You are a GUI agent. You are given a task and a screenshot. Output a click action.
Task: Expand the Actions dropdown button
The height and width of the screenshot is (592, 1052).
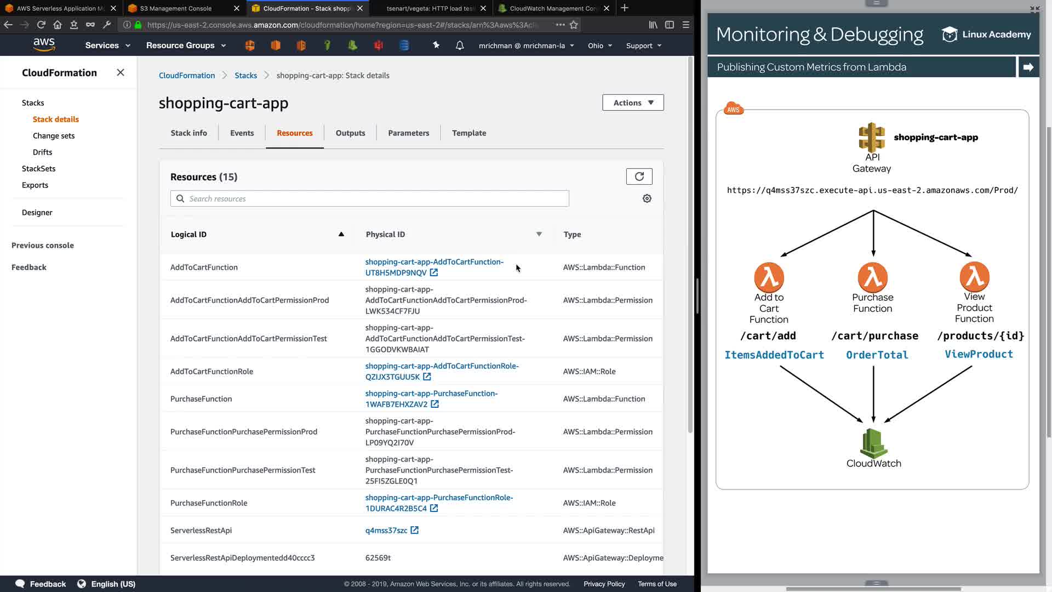click(x=633, y=103)
